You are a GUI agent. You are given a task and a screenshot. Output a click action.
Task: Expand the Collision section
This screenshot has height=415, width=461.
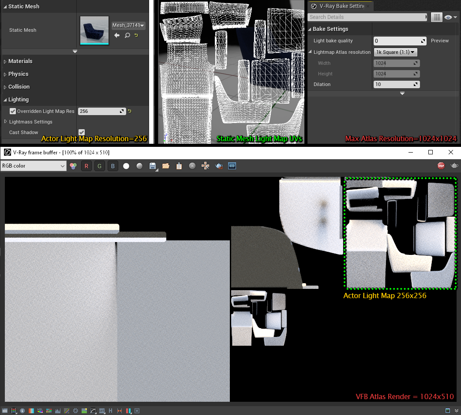(x=5, y=87)
